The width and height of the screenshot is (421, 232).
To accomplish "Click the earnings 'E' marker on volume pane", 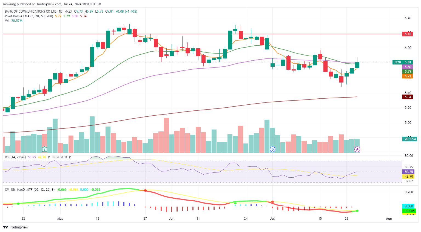I will 44,149.
